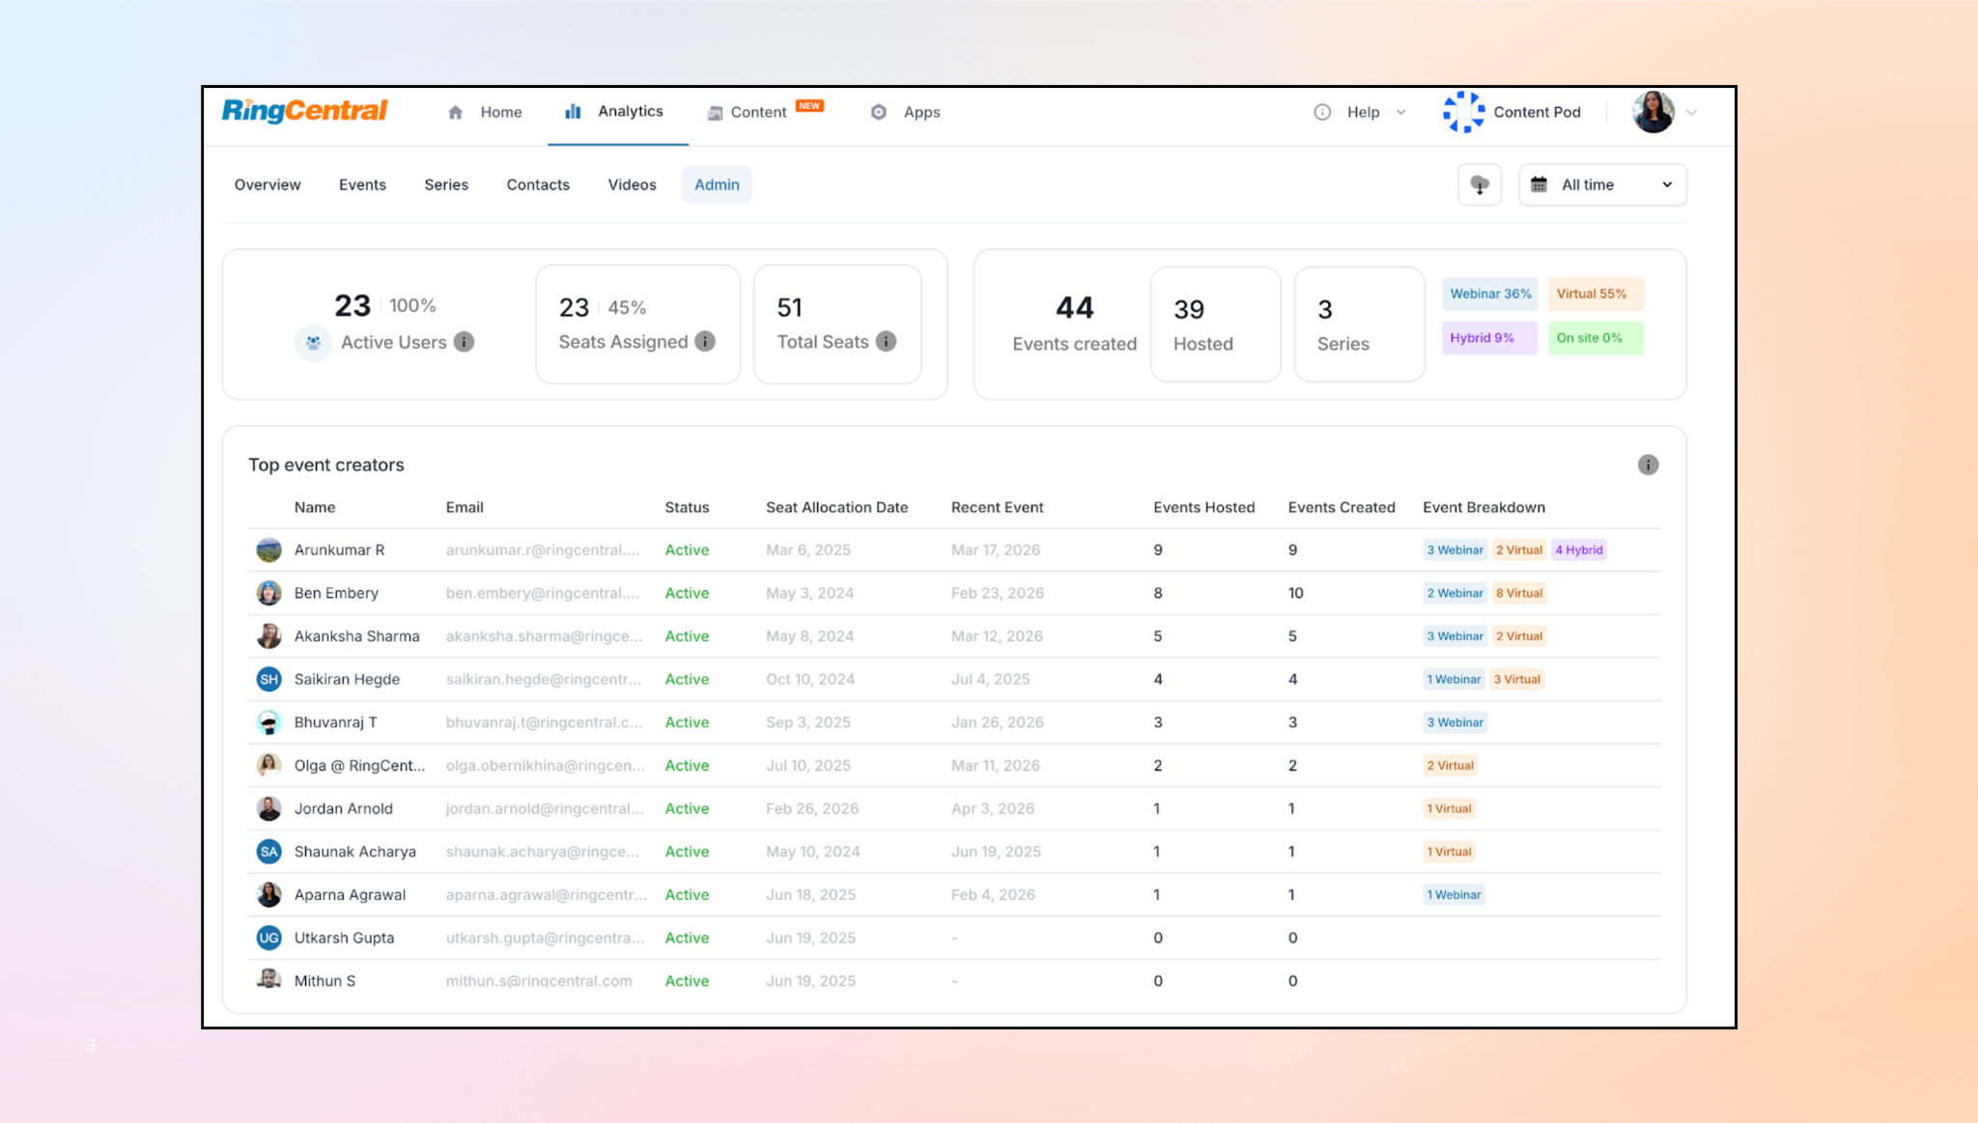Screen dimensions: 1978x1123
Task: Click the Events Created column header
Action: (x=1341, y=507)
